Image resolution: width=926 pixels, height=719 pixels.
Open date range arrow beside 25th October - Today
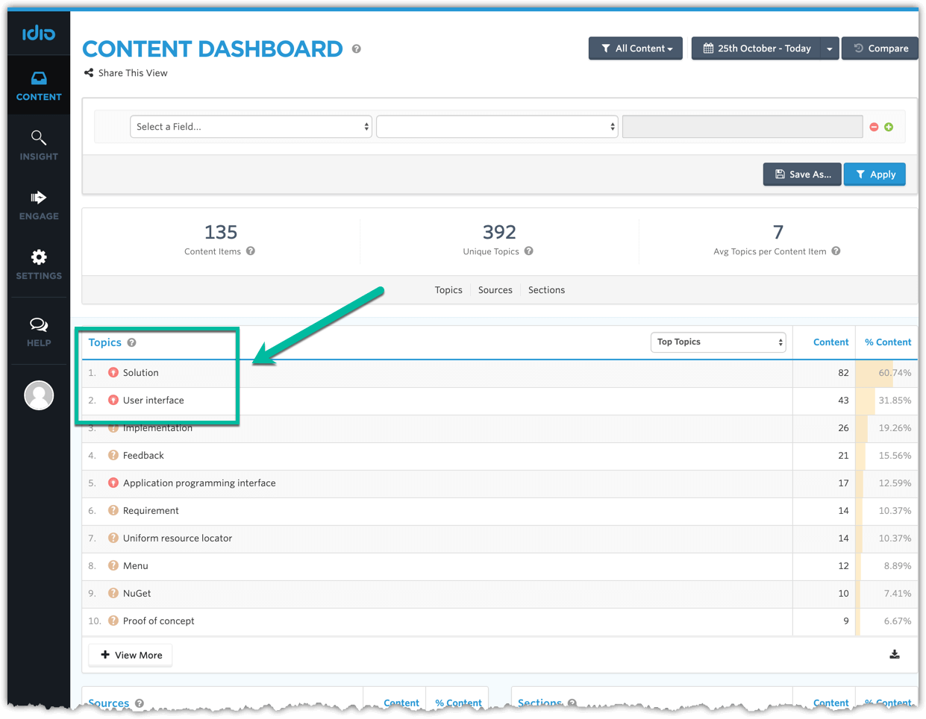click(830, 48)
